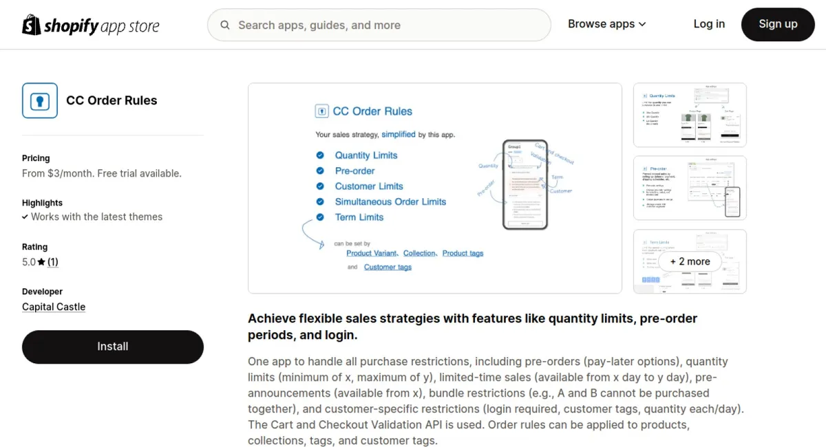Install the CC Order Rules app
826x447 pixels.
click(x=113, y=347)
